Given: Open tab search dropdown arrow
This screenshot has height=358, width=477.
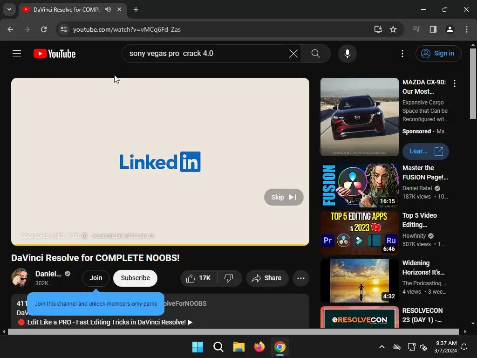Looking at the screenshot, I should [9, 9].
